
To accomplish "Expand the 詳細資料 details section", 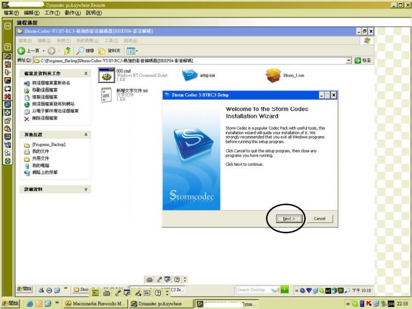I will point(86,189).
